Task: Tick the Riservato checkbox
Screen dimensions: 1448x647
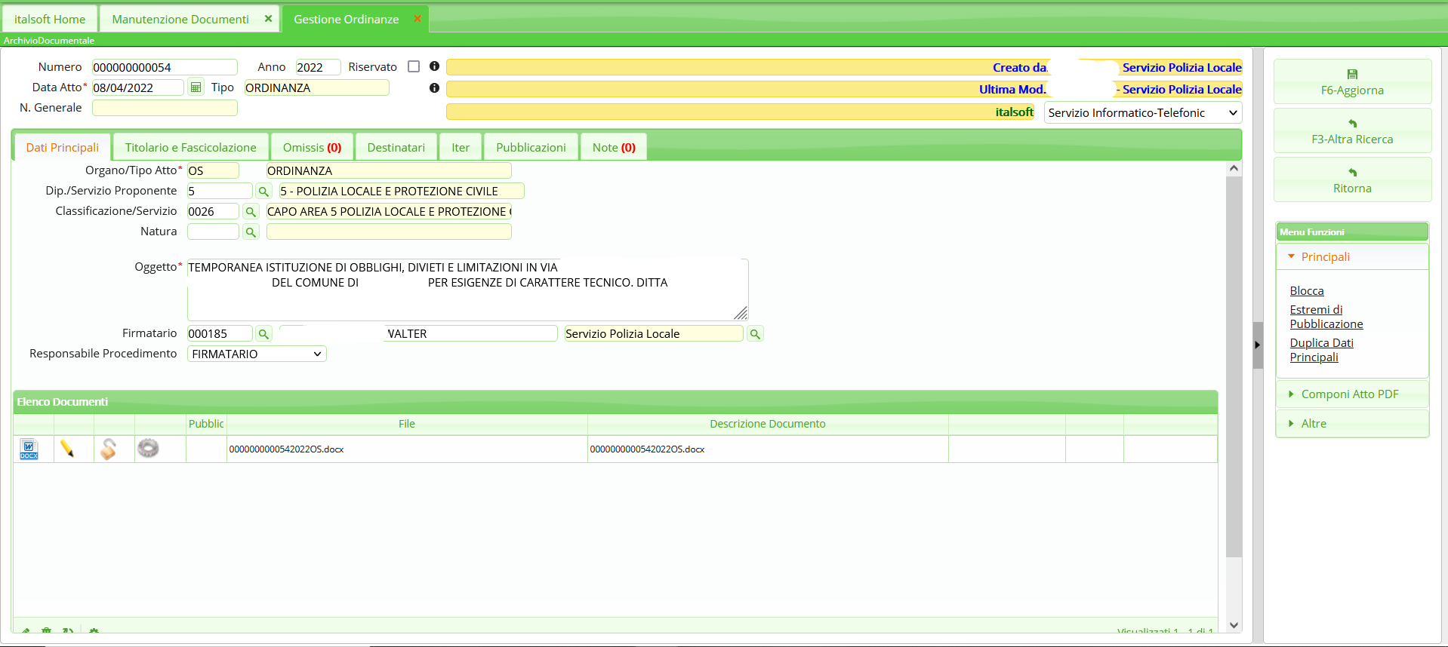Action: point(414,66)
